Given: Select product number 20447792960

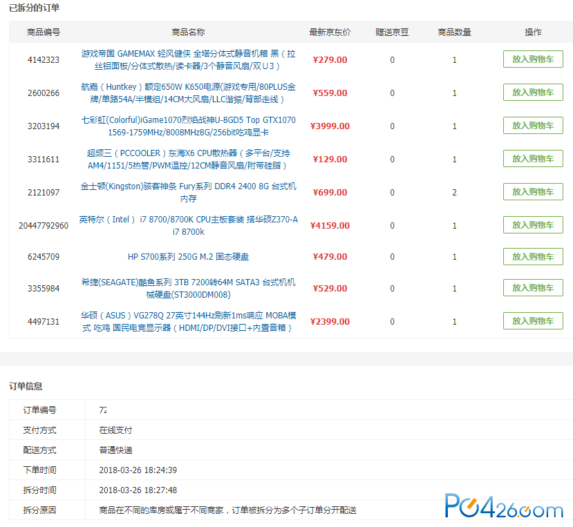Looking at the screenshot, I should [x=44, y=226].
